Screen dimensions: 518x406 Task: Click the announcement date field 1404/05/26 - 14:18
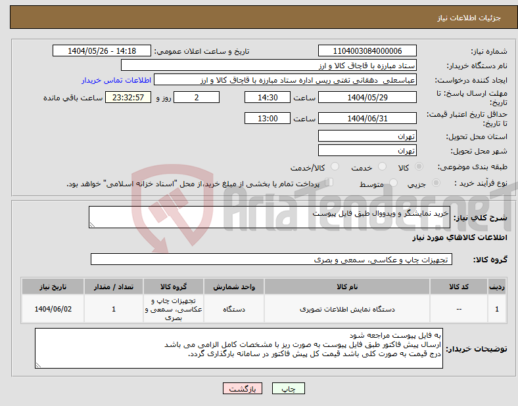102,51
